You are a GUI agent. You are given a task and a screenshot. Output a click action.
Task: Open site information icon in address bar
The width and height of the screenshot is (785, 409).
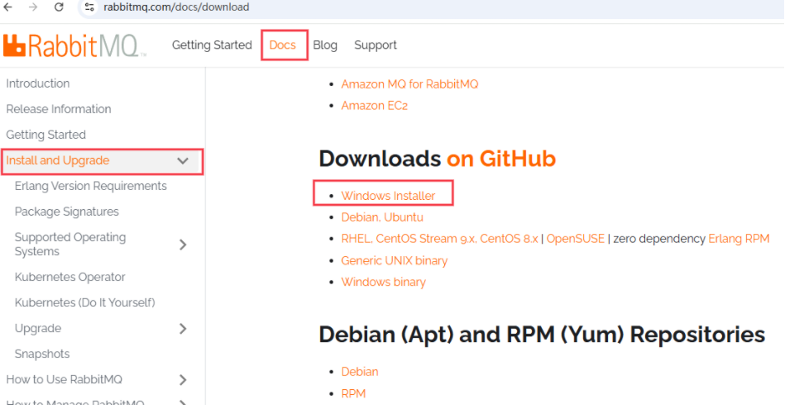coord(89,7)
